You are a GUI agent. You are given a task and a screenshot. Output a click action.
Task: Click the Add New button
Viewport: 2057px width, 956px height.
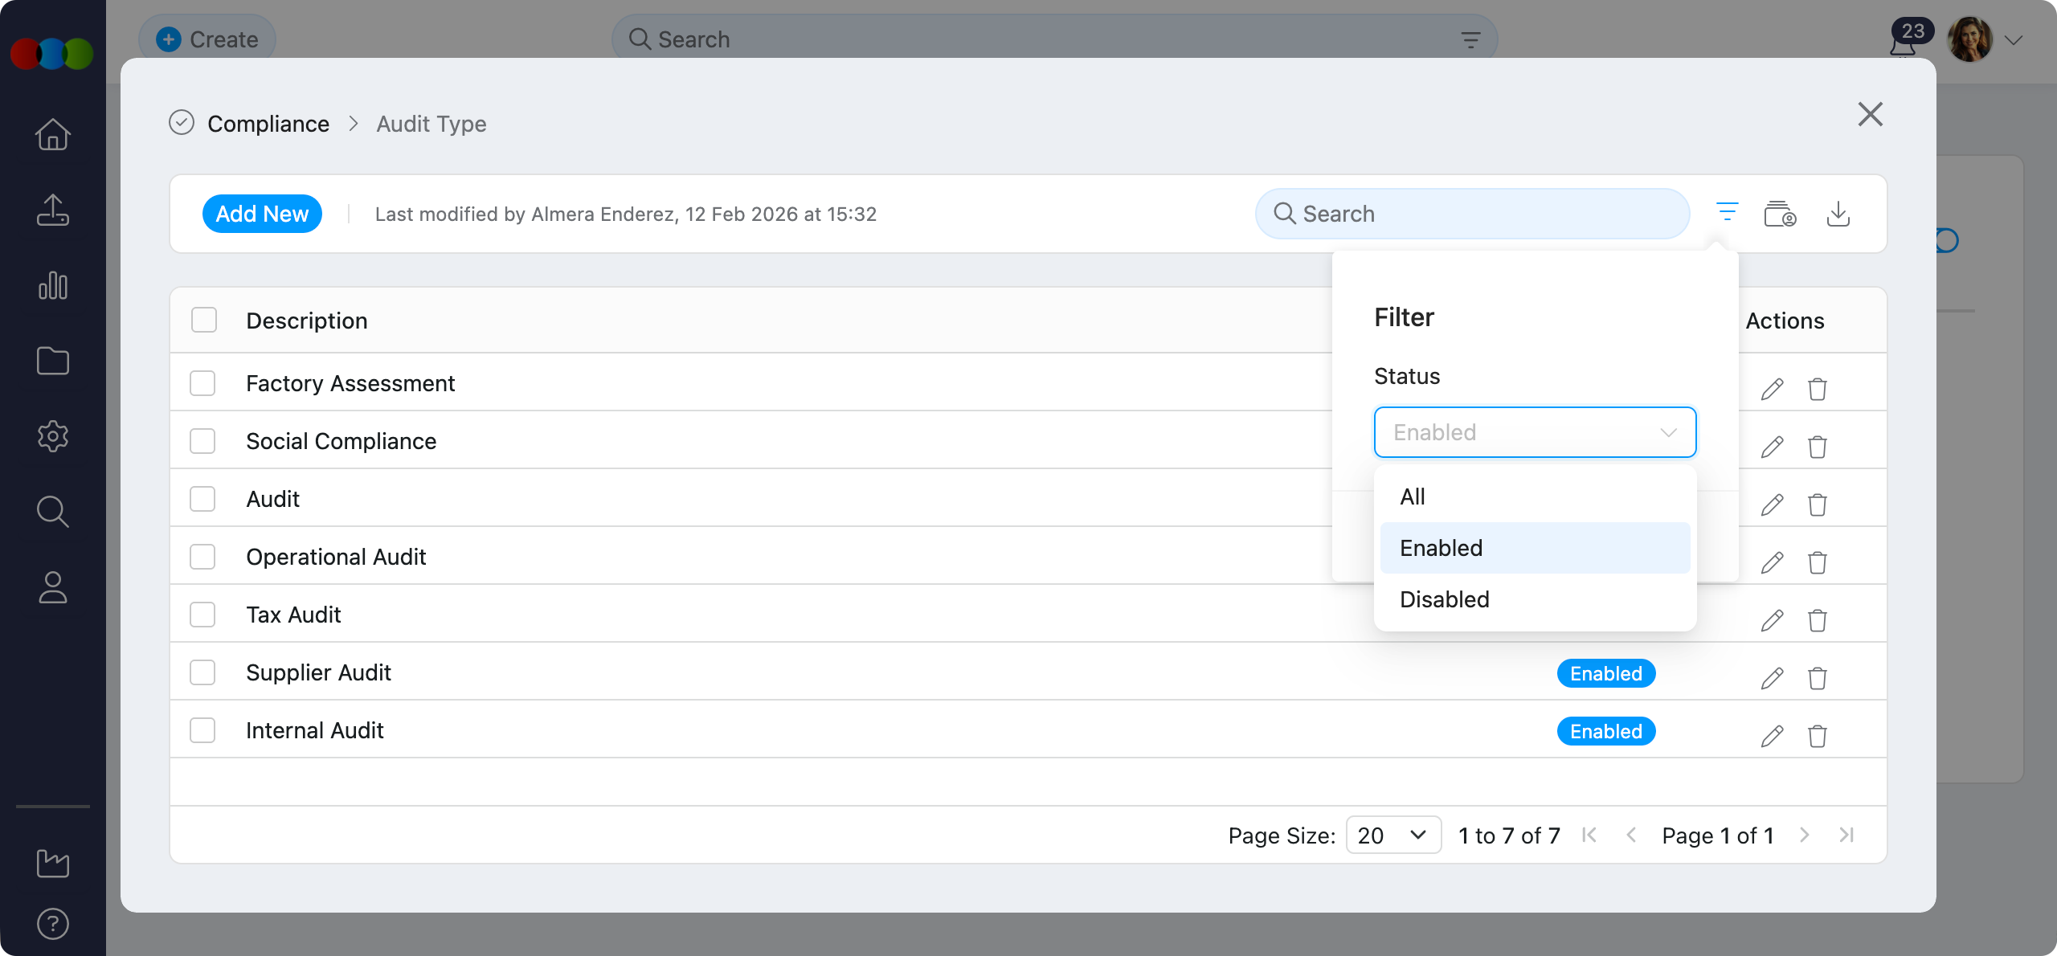point(262,214)
